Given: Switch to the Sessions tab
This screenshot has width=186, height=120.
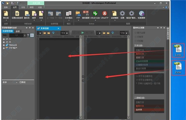Looking at the screenshot, I should click(18, 31).
